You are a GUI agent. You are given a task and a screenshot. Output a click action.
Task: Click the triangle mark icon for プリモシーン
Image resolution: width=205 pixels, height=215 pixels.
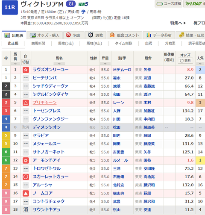26,103
